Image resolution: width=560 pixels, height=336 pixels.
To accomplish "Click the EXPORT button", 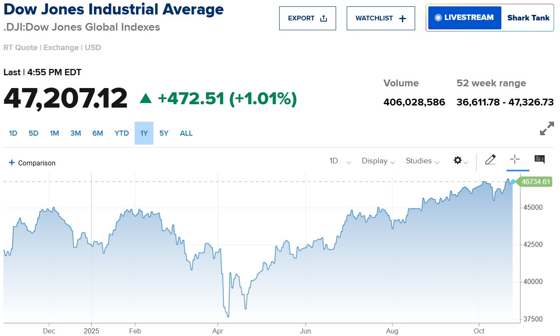I will click(x=307, y=18).
